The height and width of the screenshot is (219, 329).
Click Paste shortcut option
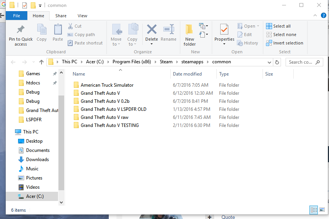(x=85, y=43)
